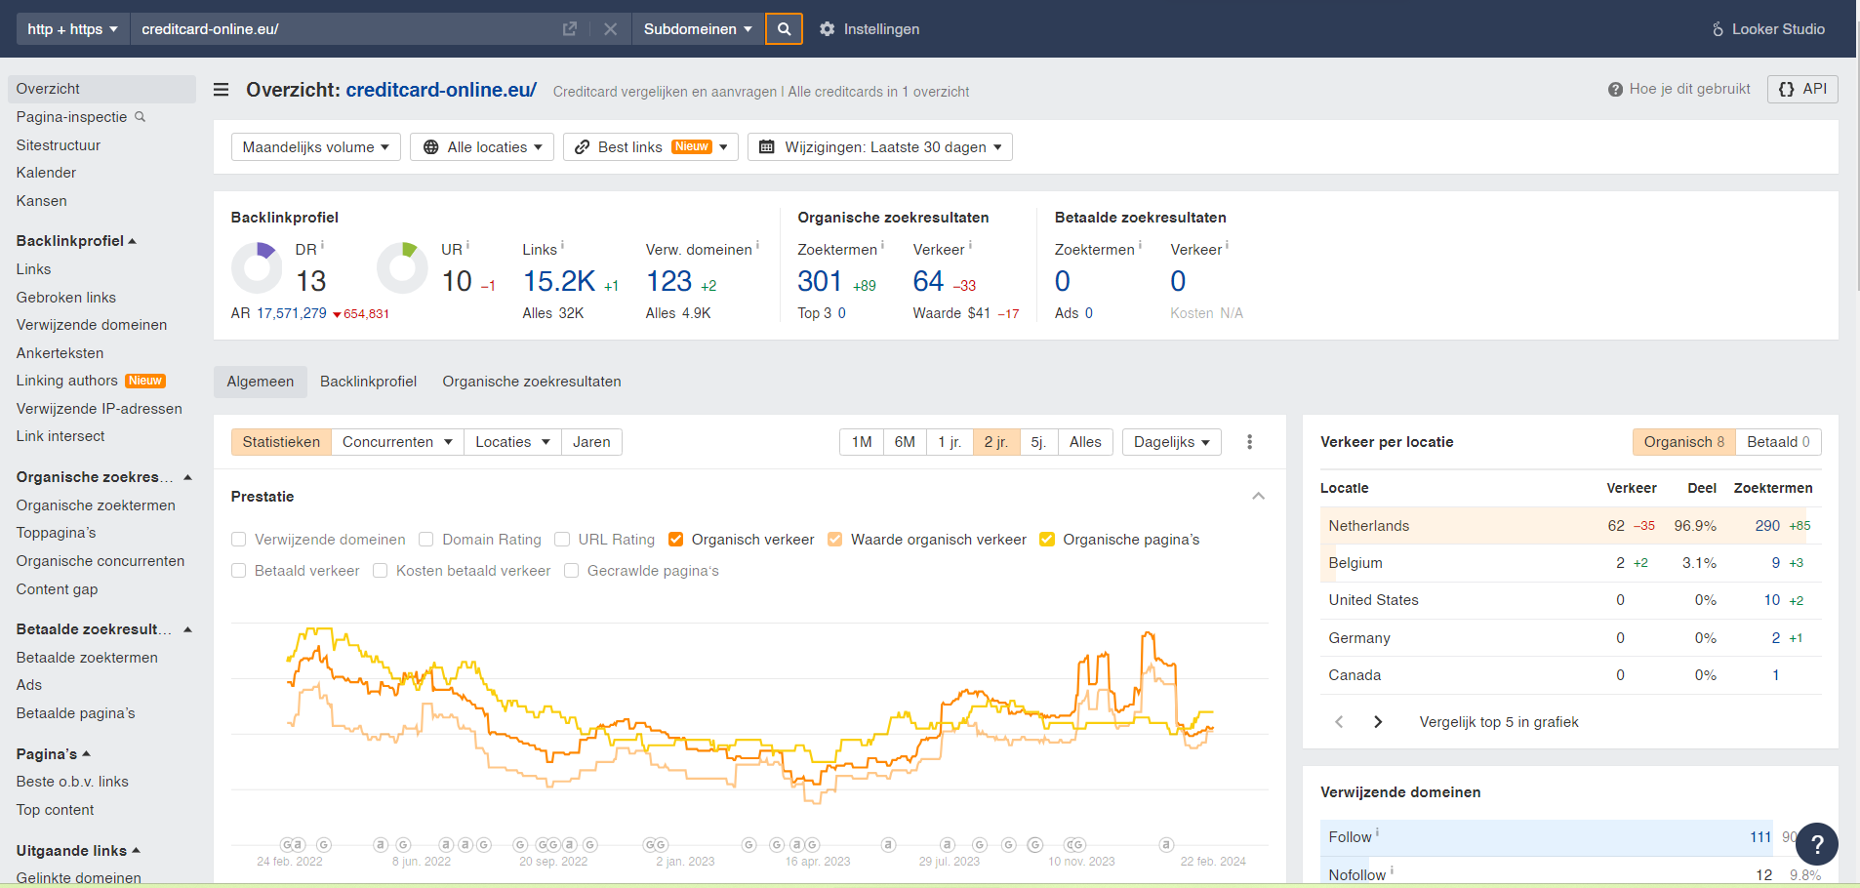Viewport: 1860px width, 888px height.
Task: Click the Follow info icon
Action: 1377,833
